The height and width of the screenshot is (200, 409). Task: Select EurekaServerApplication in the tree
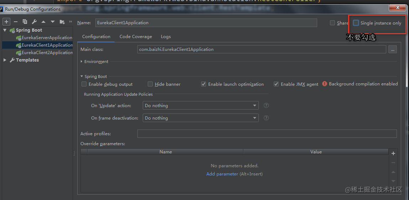(47, 38)
